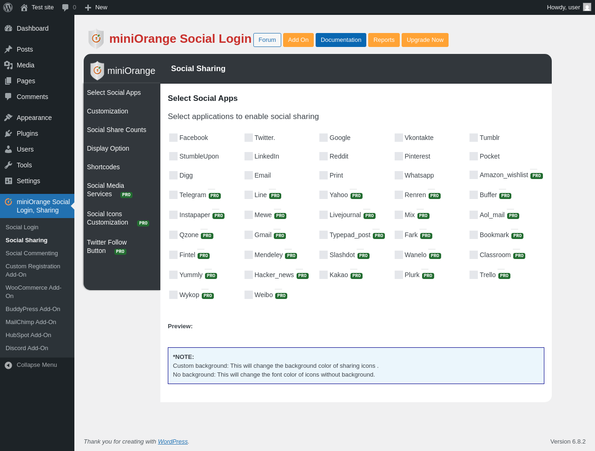Click the miniOrange shield logo beside page title

96,39
